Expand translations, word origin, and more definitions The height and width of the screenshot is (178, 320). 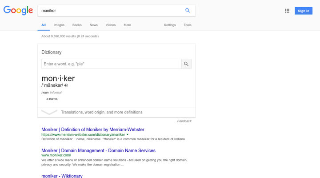pos(101,112)
